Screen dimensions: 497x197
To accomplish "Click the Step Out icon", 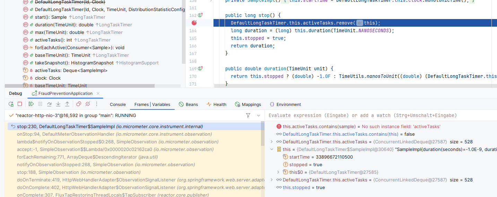I will coord(67,104).
